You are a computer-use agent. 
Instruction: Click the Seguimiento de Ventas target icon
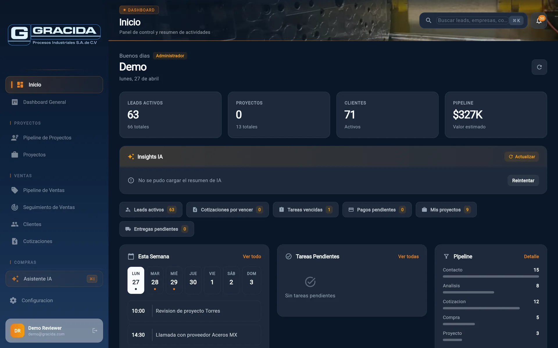[15, 207]
